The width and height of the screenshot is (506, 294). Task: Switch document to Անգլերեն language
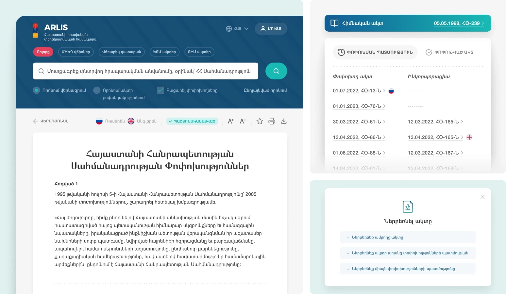142,121
